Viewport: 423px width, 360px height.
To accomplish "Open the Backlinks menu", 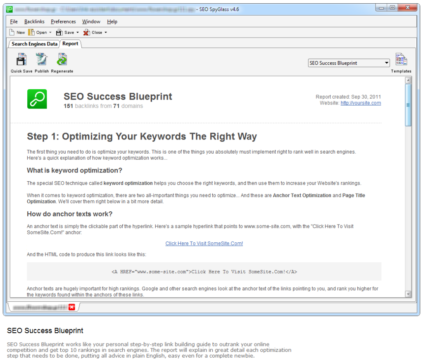I will click(34, 21).
